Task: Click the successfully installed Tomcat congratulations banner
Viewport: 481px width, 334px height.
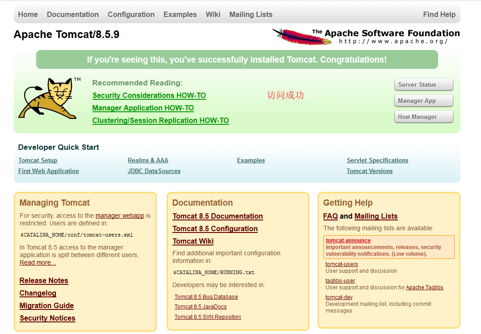Action: pyautogui.click(x=237, y=59)
